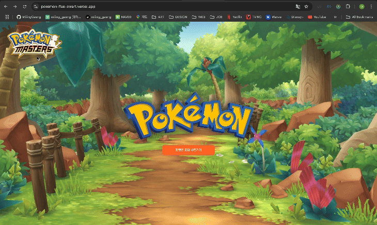Open the translate page icon
Viewport: 377px width, 225px height.
click(x=298, y=7)
